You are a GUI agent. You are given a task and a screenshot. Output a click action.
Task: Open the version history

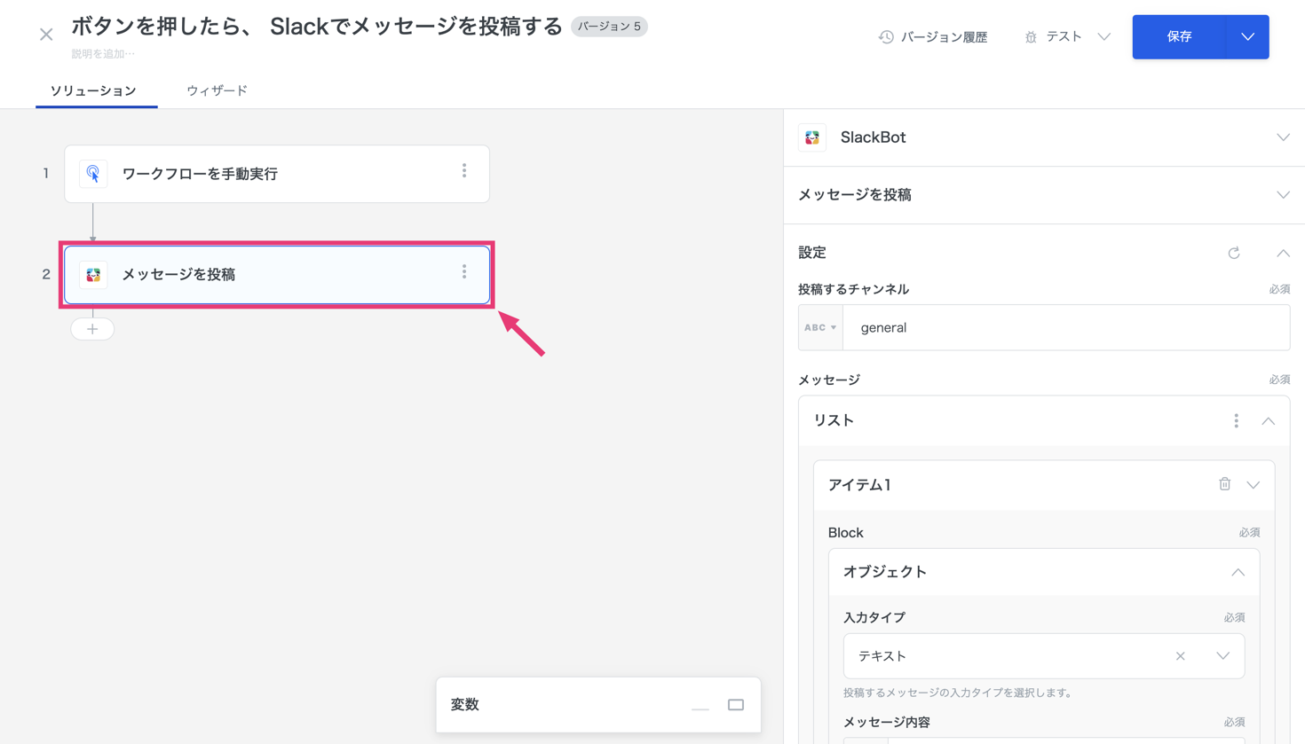coord(933,37)
